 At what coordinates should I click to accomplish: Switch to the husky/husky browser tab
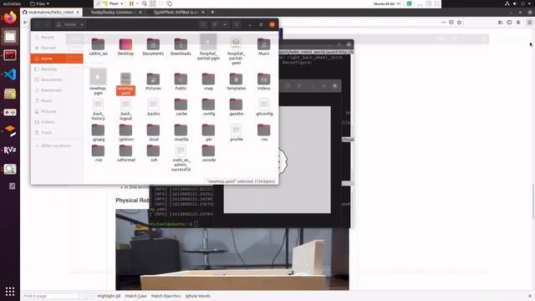click(115, 12)
